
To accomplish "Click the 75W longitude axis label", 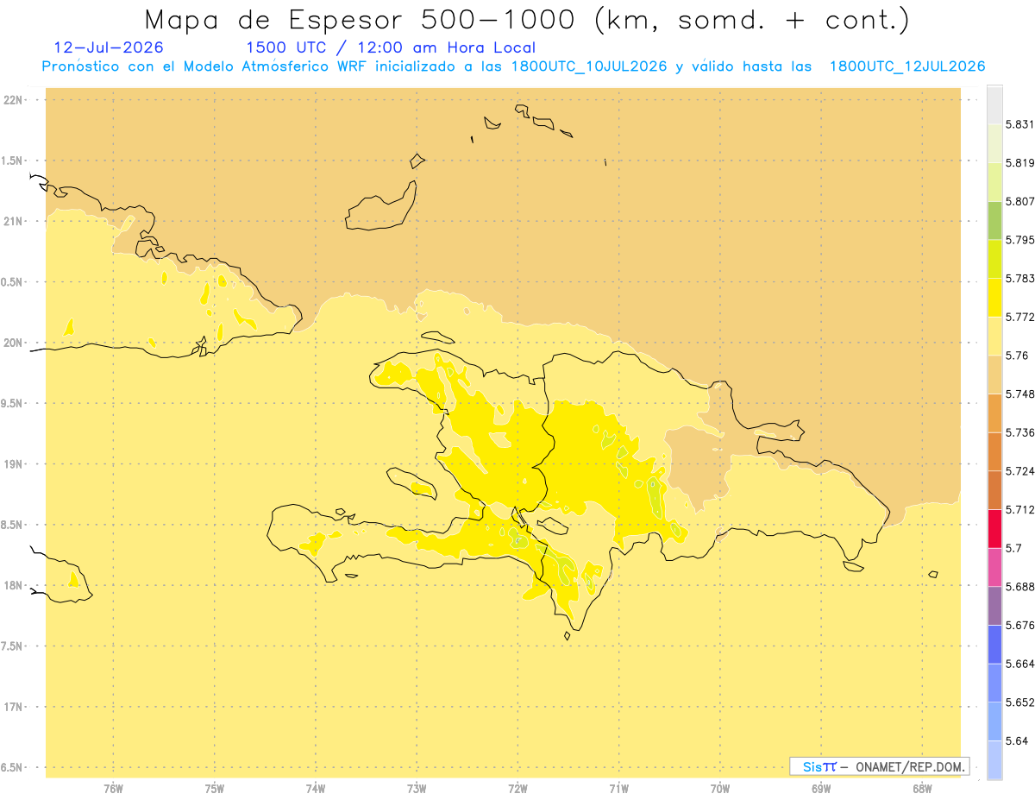I will tap(214, 788).
